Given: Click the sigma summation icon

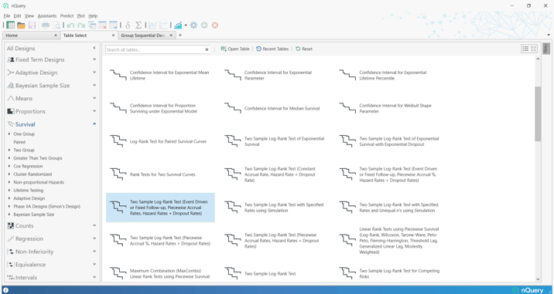Looking at the screenshot, I should tap(138, 25).
